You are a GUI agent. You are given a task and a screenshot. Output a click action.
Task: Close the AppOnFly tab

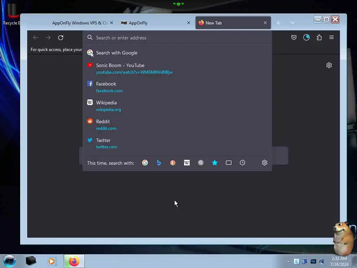[x=189, y=23]
